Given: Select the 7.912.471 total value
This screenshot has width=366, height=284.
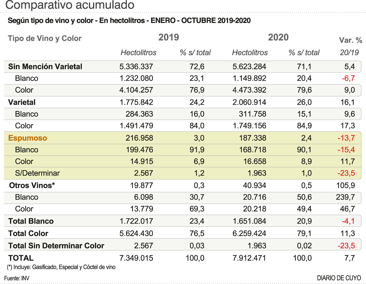Looking at the screenshot, I should click(249, 258).
